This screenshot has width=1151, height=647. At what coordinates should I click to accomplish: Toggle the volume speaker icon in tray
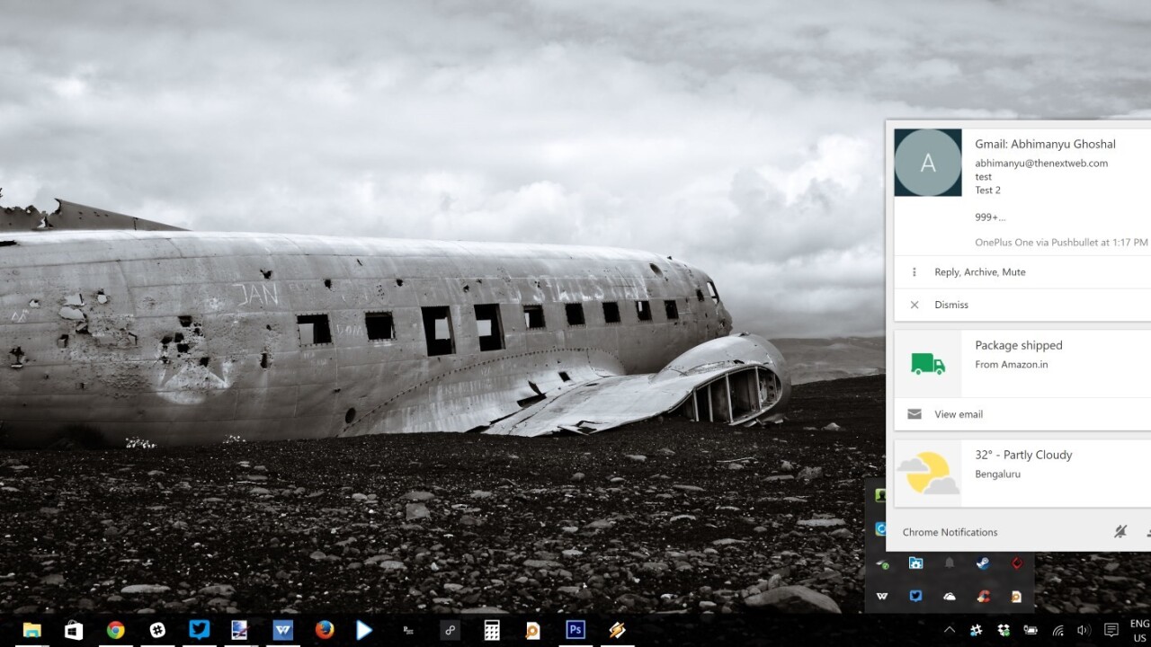point(1084,630)
